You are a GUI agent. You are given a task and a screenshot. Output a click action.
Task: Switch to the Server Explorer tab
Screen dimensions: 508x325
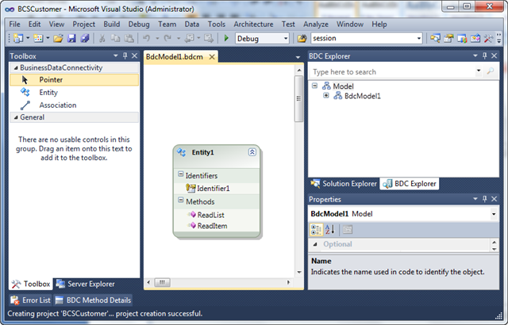point(86,285)
